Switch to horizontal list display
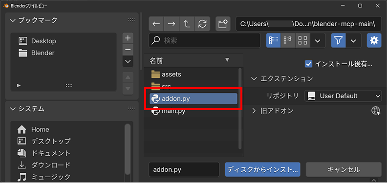The image size is (387, 183). [288, 40]
